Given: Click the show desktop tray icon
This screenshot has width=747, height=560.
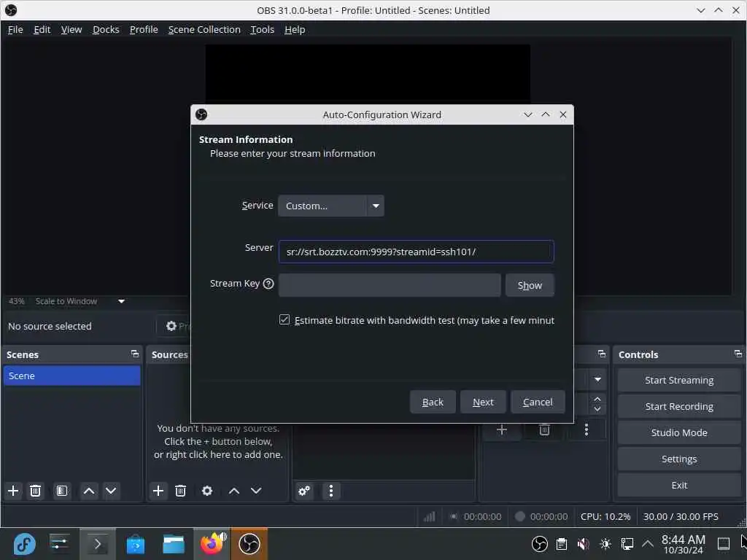Looking at the screenshot, I should coord(723,543).
